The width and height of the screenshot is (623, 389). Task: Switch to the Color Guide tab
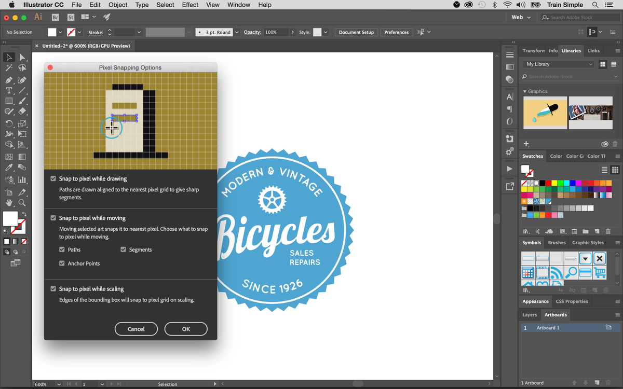click(x=574, y=156)
